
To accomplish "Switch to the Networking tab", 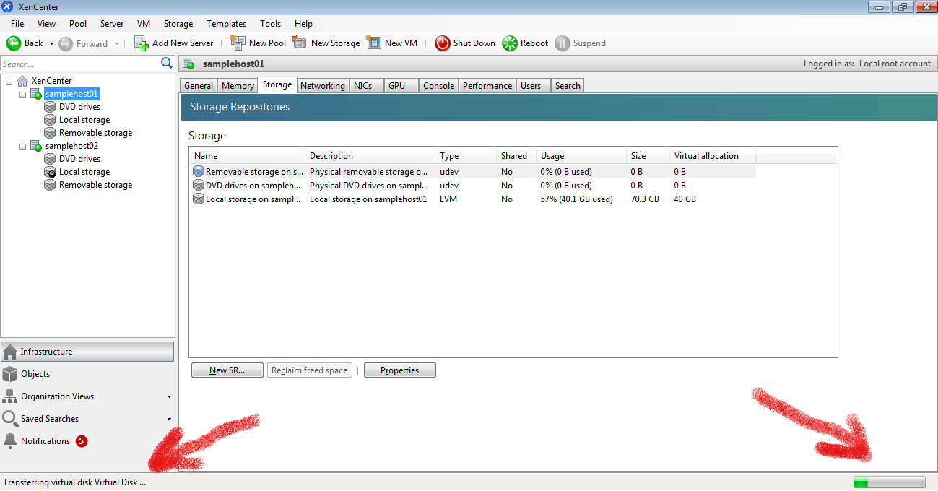I will (x=322, y=85).
